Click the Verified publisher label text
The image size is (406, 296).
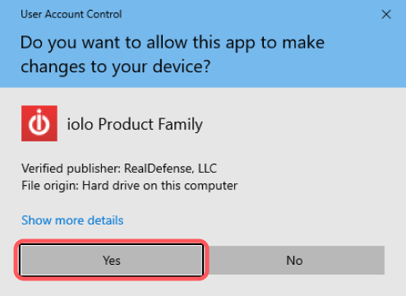coord(71,169)
